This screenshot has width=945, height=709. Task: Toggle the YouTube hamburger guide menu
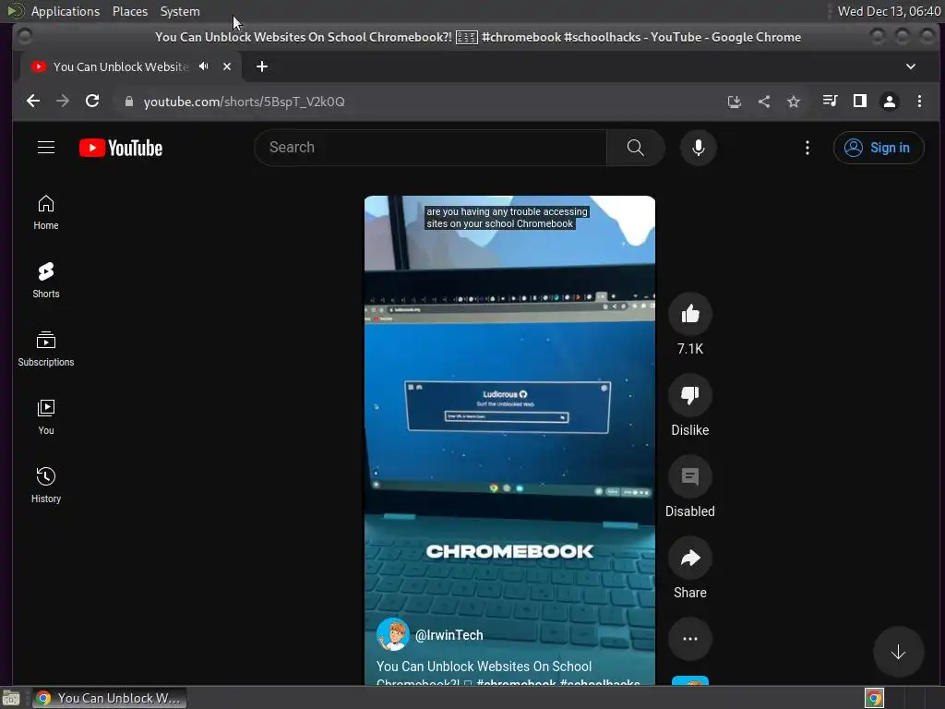click(x=46, y=148)
